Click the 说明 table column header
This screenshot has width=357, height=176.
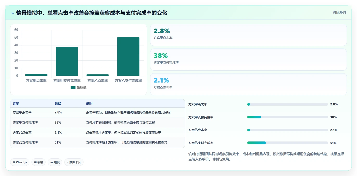(89, 104)
